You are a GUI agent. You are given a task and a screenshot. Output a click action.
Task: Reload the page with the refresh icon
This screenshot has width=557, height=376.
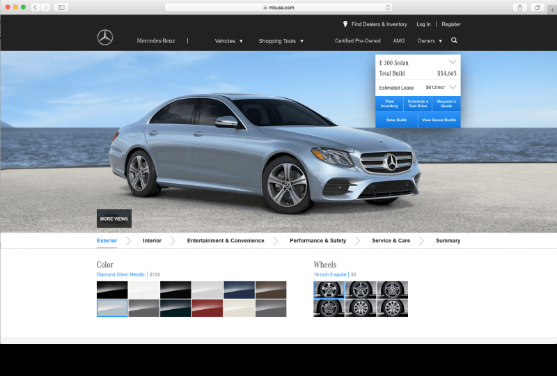tap(388, 7)
